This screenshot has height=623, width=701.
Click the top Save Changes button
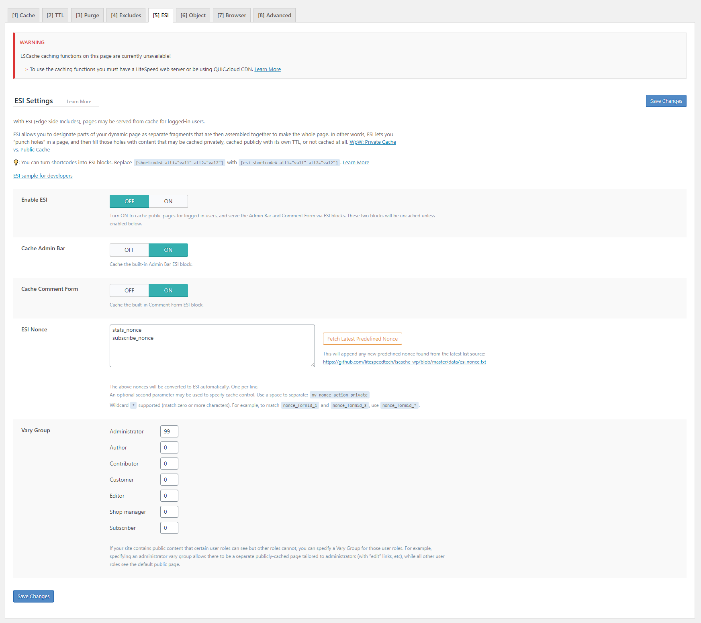pyautogui.click(x=666, y=101)
